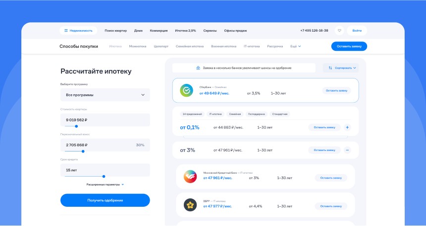Click Оставить заявку in от 3% row
This screenshot has width=426, height=226.
(324, 150)
